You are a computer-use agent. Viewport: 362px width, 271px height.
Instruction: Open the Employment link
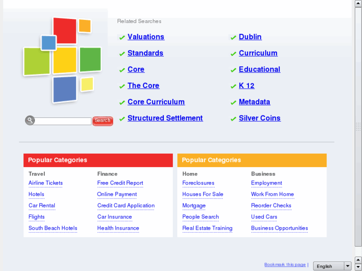pos(266,183)
